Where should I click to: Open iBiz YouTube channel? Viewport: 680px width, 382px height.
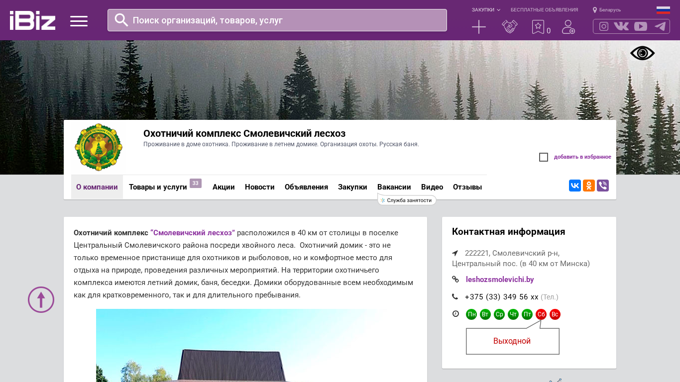coord(641,26)
